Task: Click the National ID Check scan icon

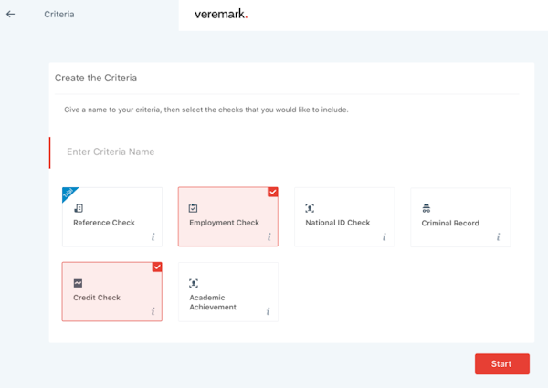Action: click(310, 208)
